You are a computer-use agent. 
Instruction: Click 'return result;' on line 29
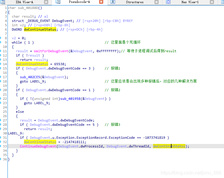(x=38, y=129)
